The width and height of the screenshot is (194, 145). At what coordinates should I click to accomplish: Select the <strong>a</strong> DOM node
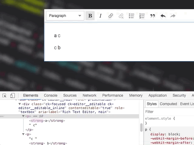47,121
